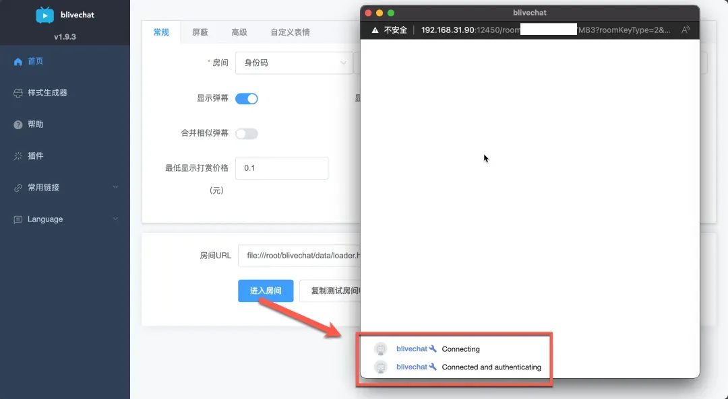The image size is (728, 399).
Task: Click the home icon beside 首页
Action: click(x=18, y=62)
